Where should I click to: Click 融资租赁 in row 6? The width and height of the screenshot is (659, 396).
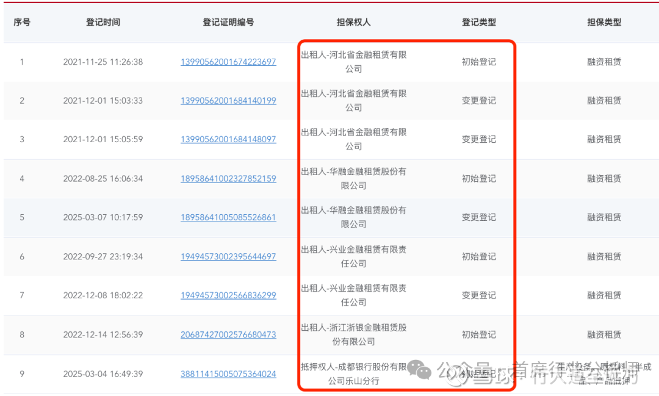click(x=604, y=256)
